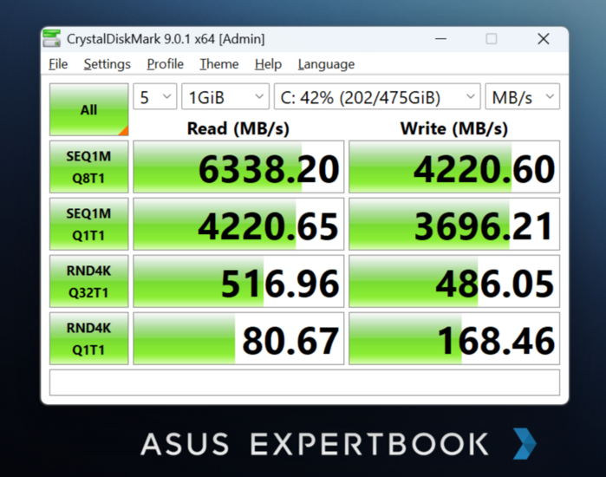The image size is (606, 477).
Task: Run all benchmarks with the All button
Action: click(x=88, y=110)
